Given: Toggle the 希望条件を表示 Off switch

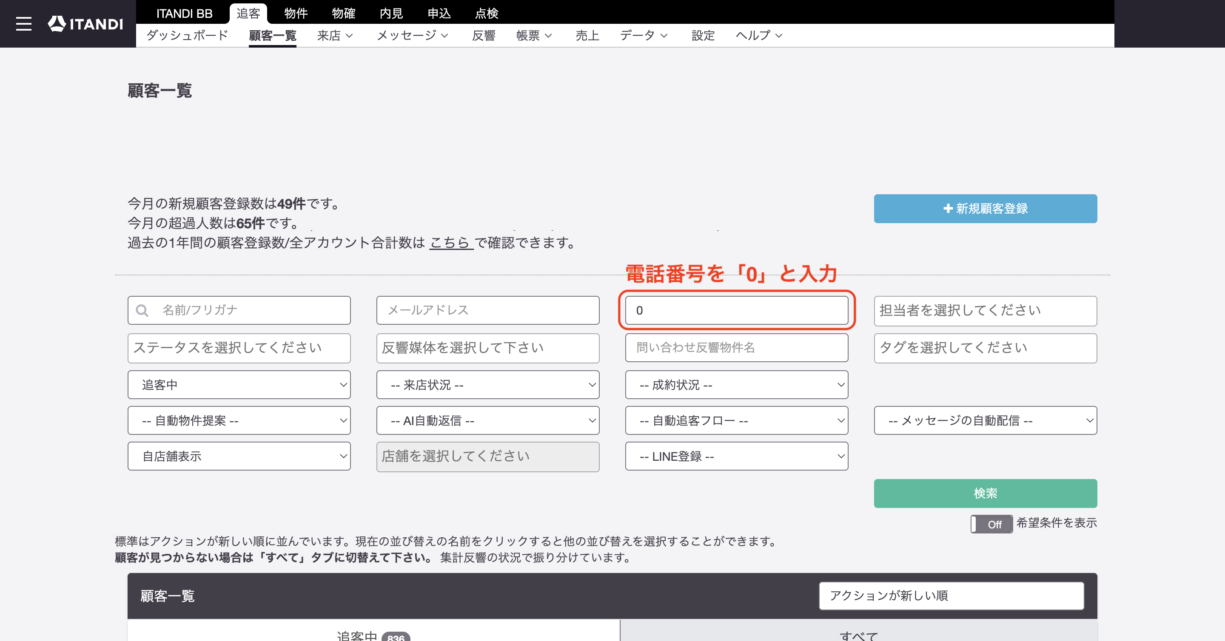Looking at the screenshot, I should [x=991, y=524].
